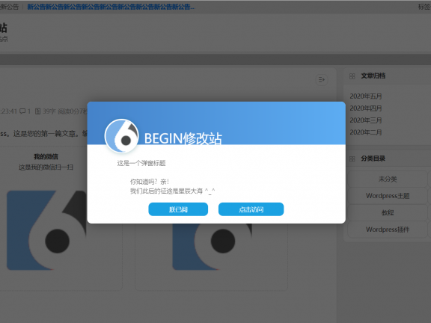Select the Wordpress主题 category
Screen dimensions: 431x323
tap(388, 196)
